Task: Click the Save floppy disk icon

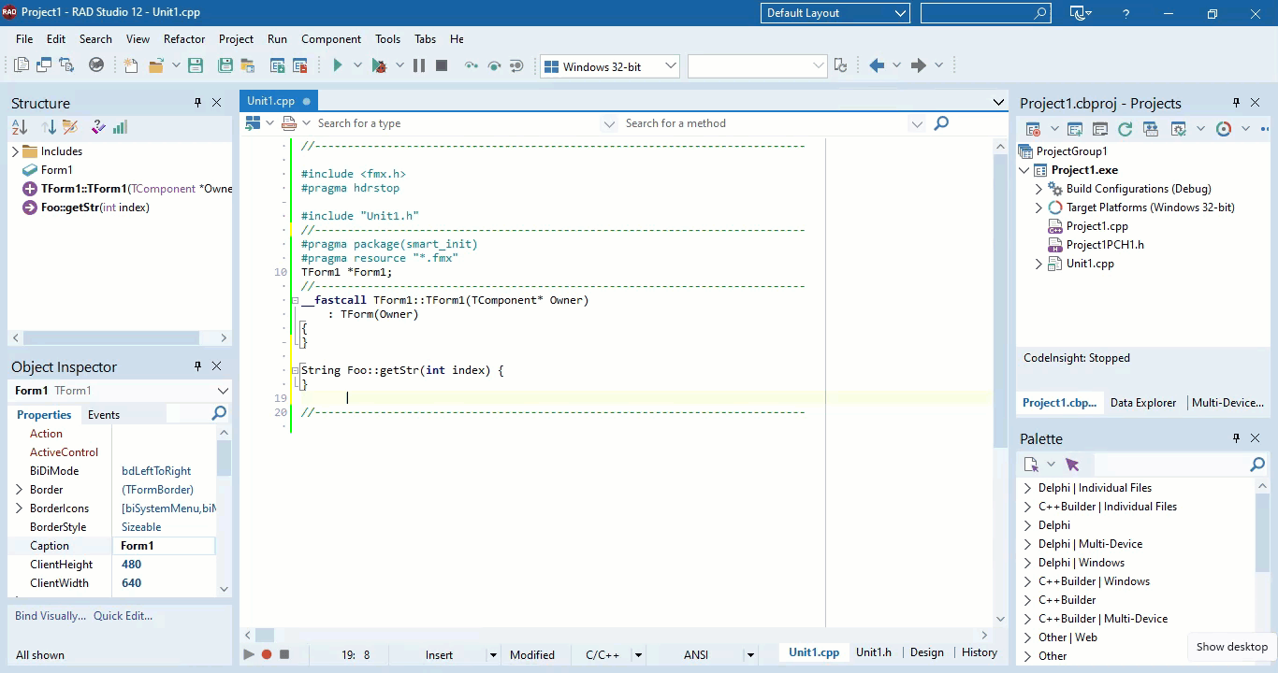Action: pos(196,65)
